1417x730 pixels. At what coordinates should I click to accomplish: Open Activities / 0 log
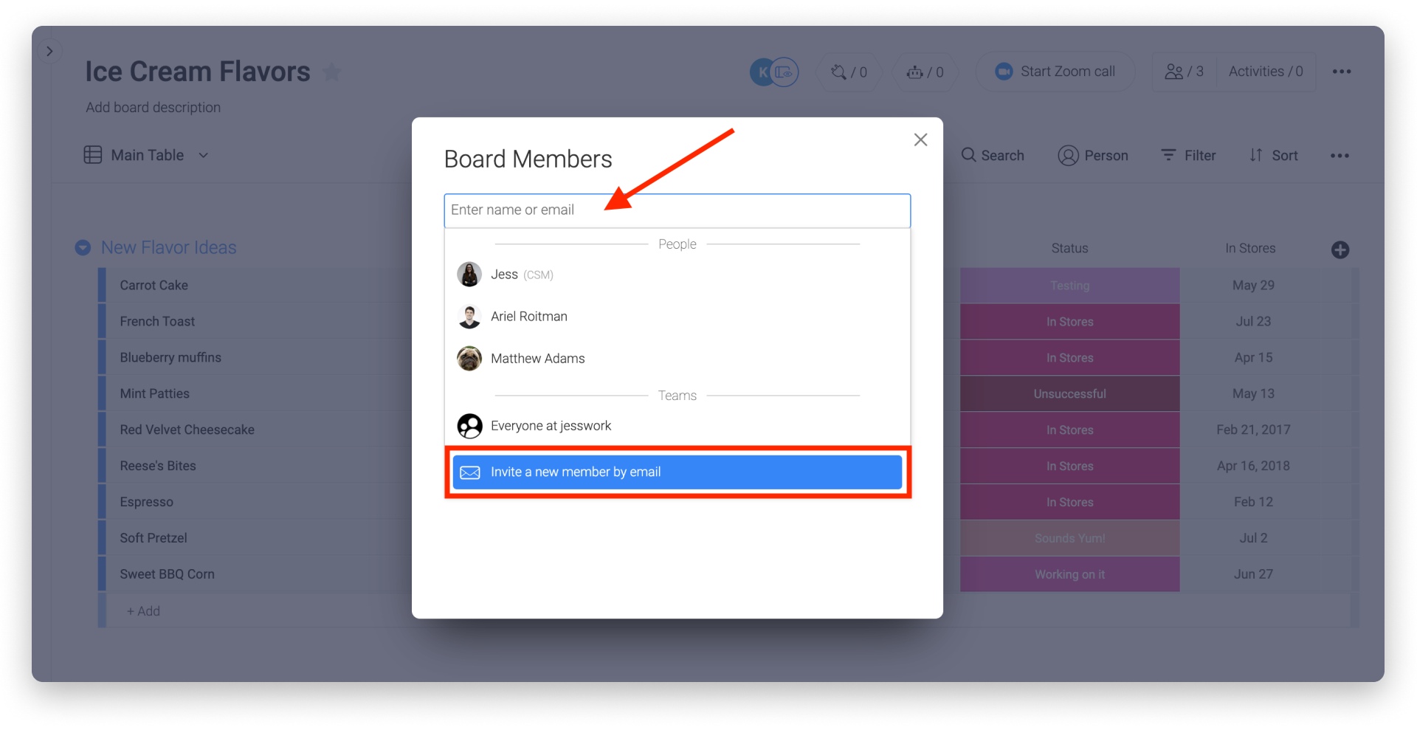point(1266,72)
